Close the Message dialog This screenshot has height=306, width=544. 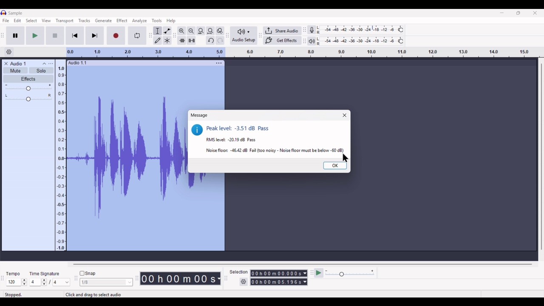pos(345,116)
